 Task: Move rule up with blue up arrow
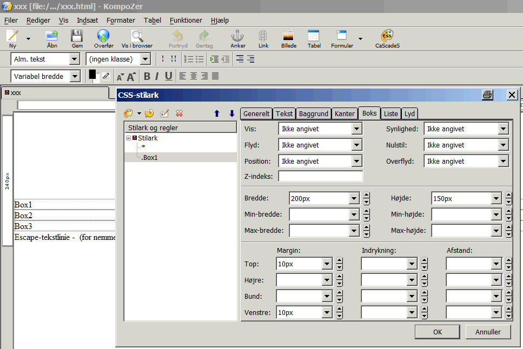point(217,113)
